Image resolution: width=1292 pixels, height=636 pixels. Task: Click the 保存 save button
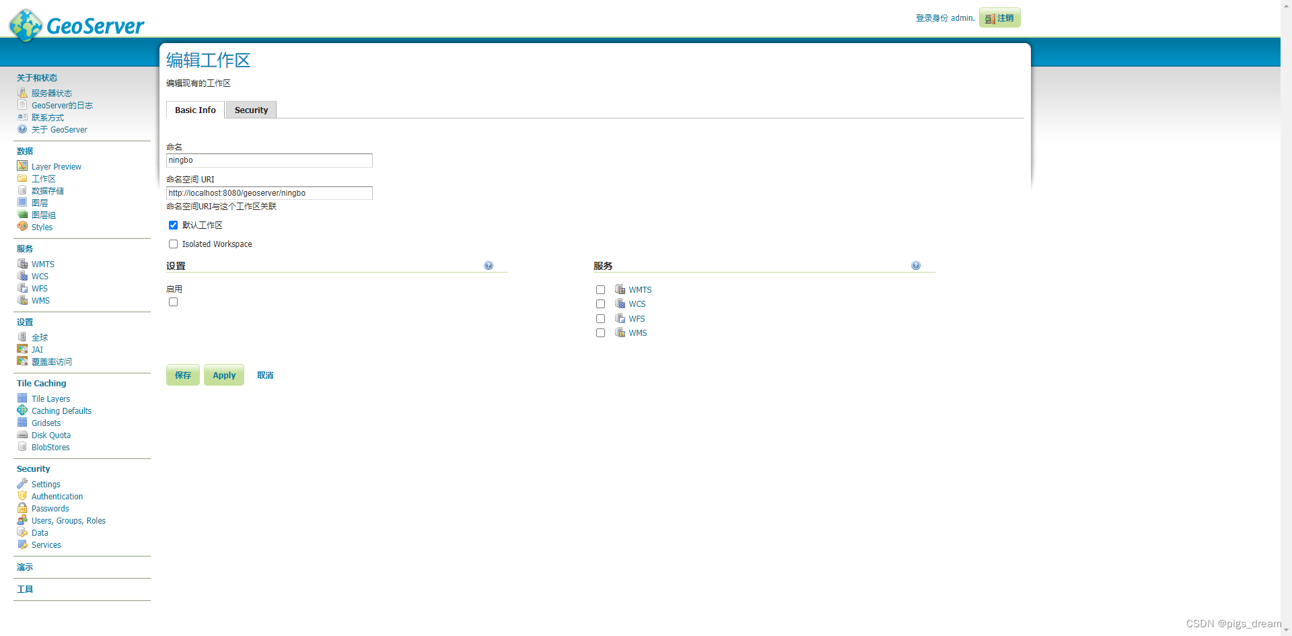183,376
